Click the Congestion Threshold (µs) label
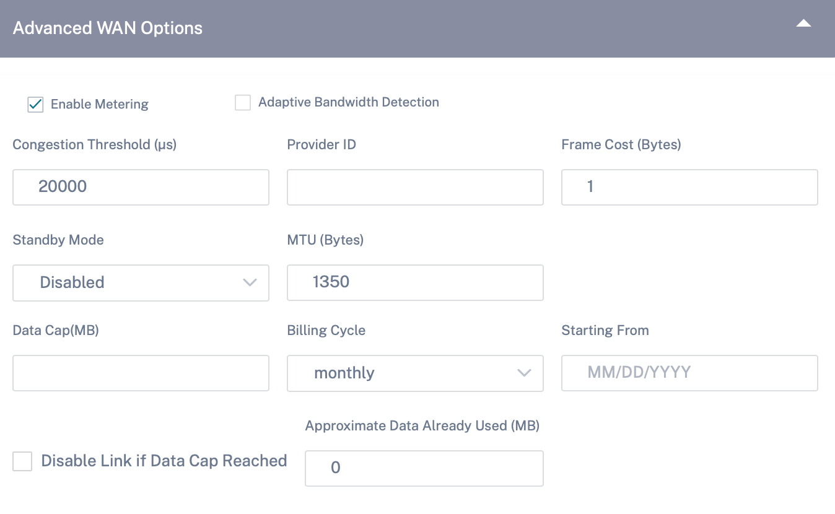 tap(95, 144)
